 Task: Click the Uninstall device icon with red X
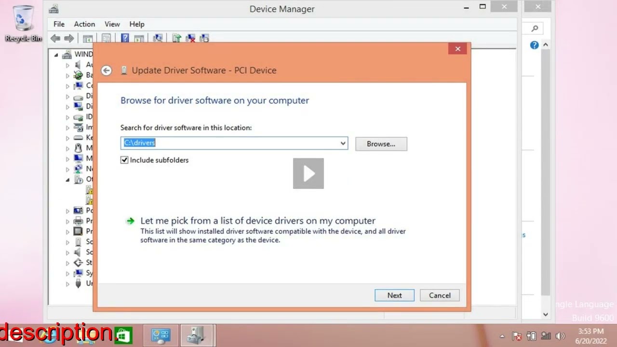point(190,39)
